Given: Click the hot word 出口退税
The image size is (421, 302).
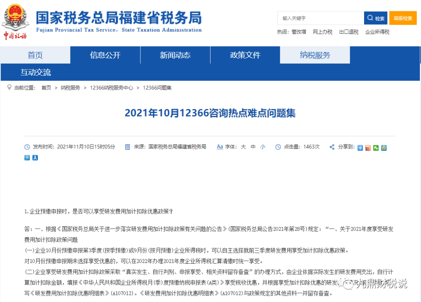Looking at the screenshot, I should pyautogui.click(x=348, y=32).
